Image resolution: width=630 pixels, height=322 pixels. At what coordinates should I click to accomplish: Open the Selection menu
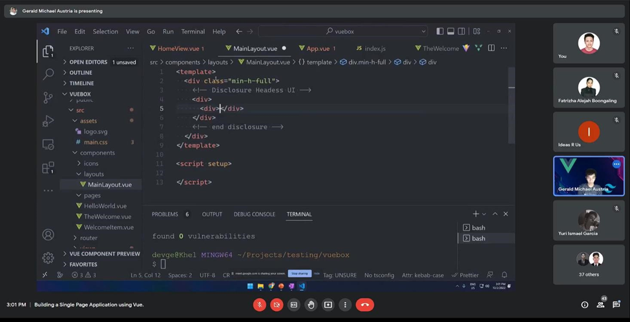tap(105, 32)
